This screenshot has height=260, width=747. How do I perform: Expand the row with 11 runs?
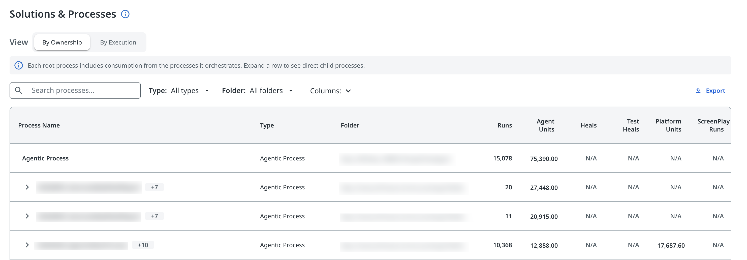tap(27, 216)
